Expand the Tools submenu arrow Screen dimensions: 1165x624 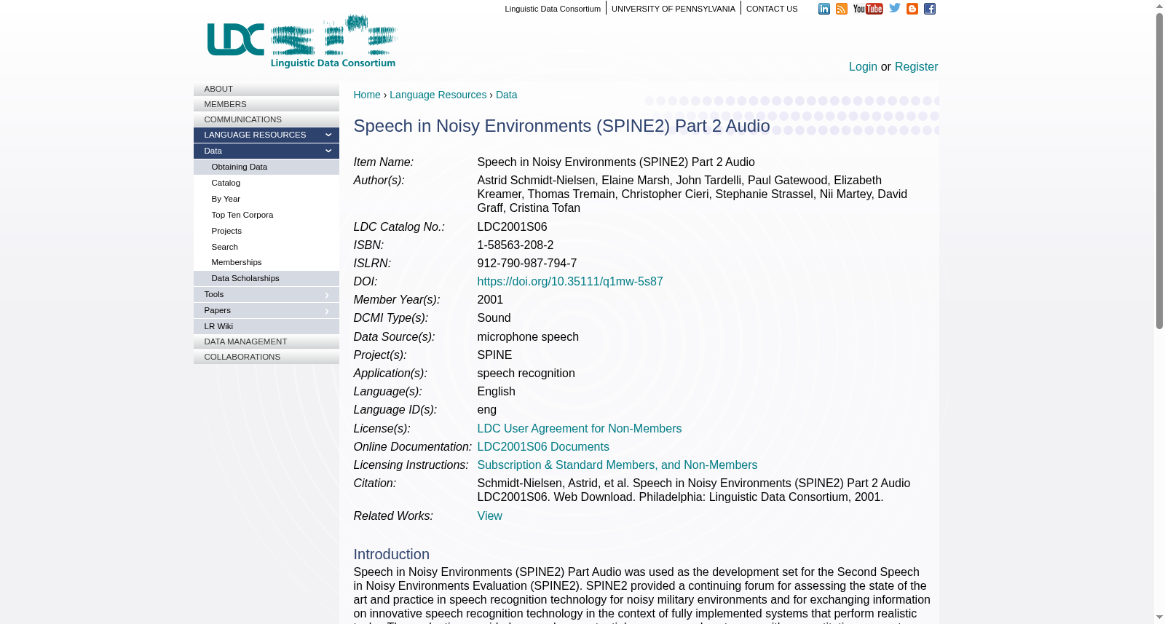pos(327,295)
